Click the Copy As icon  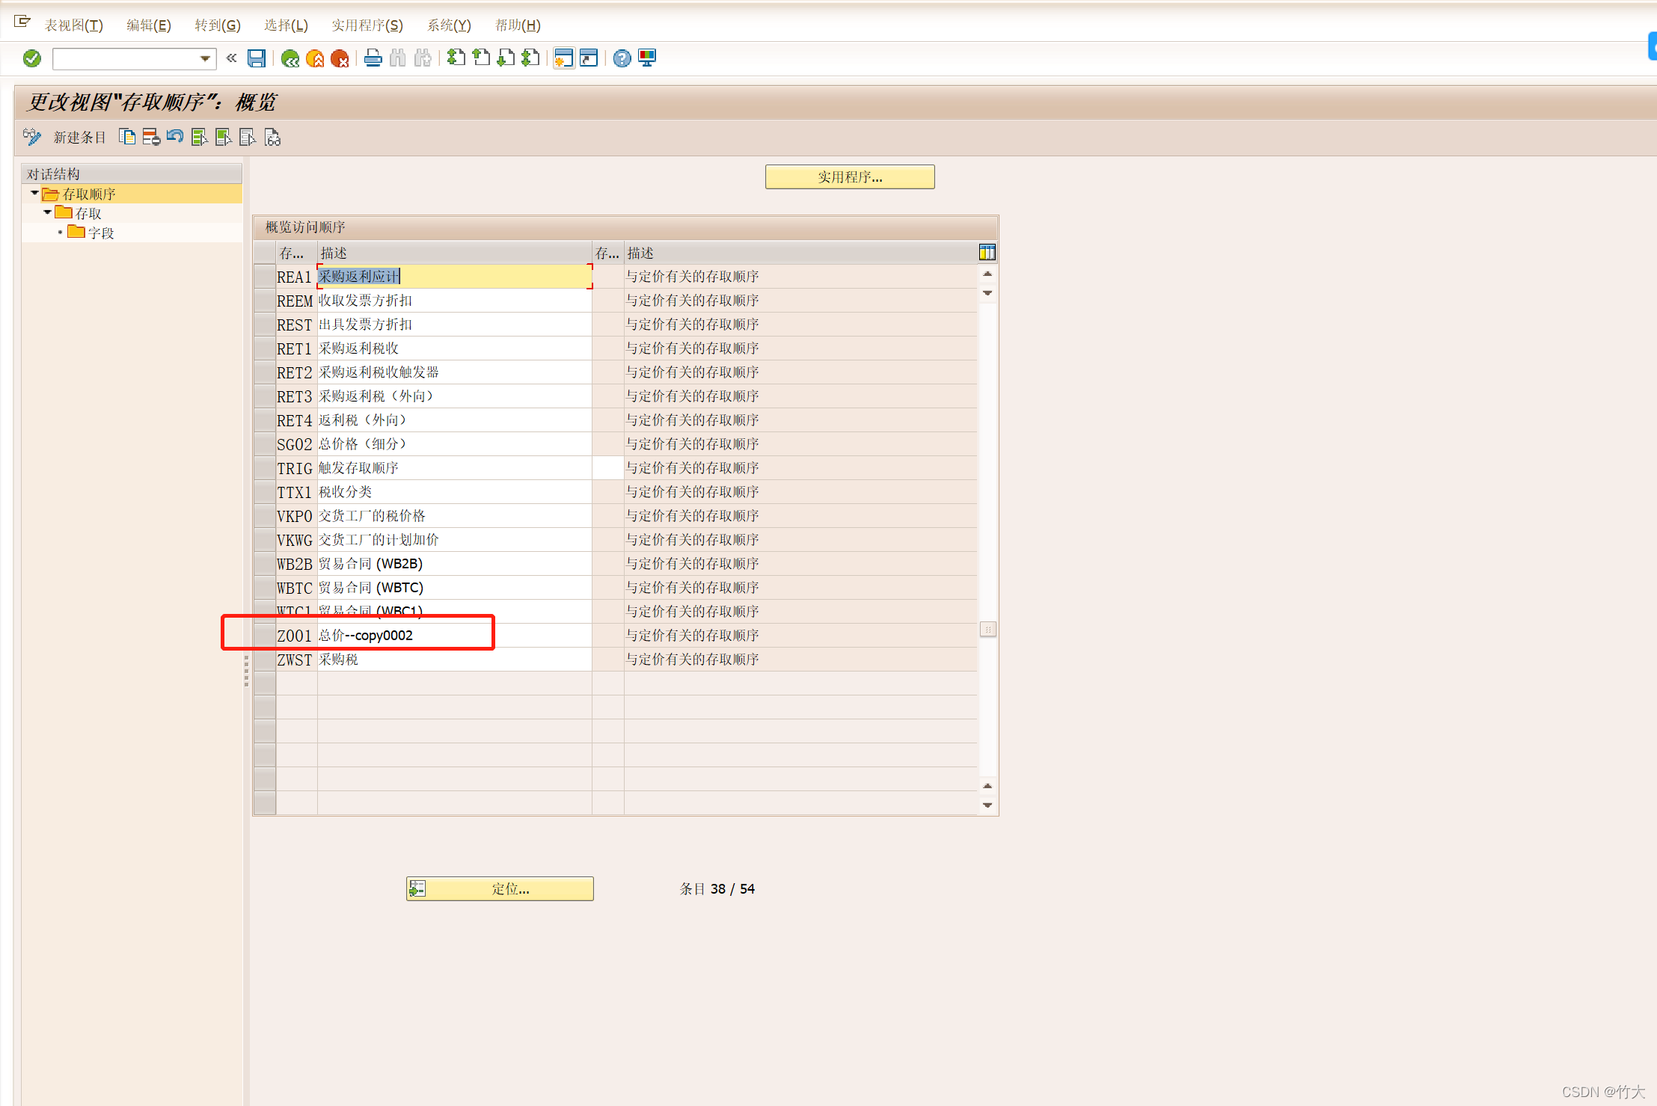click(x=127, y=137)
